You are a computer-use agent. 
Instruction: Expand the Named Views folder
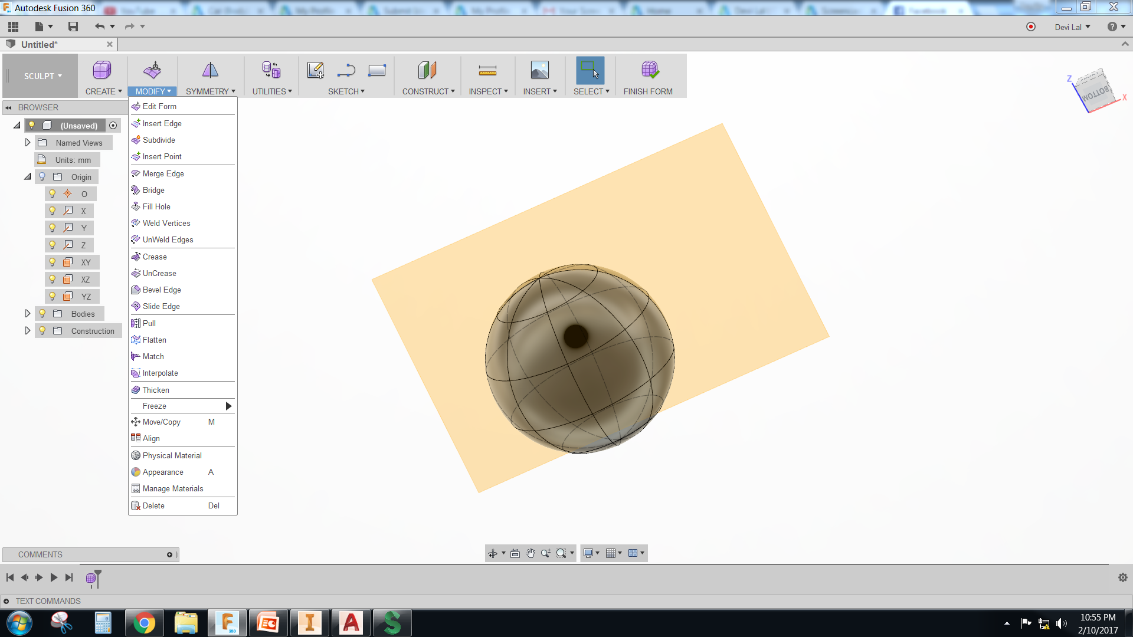click(x=27, y=142)
